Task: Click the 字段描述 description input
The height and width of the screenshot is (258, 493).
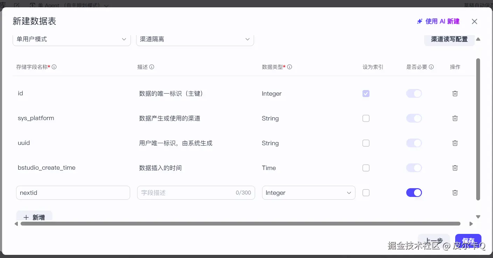Action: [196, 193]
